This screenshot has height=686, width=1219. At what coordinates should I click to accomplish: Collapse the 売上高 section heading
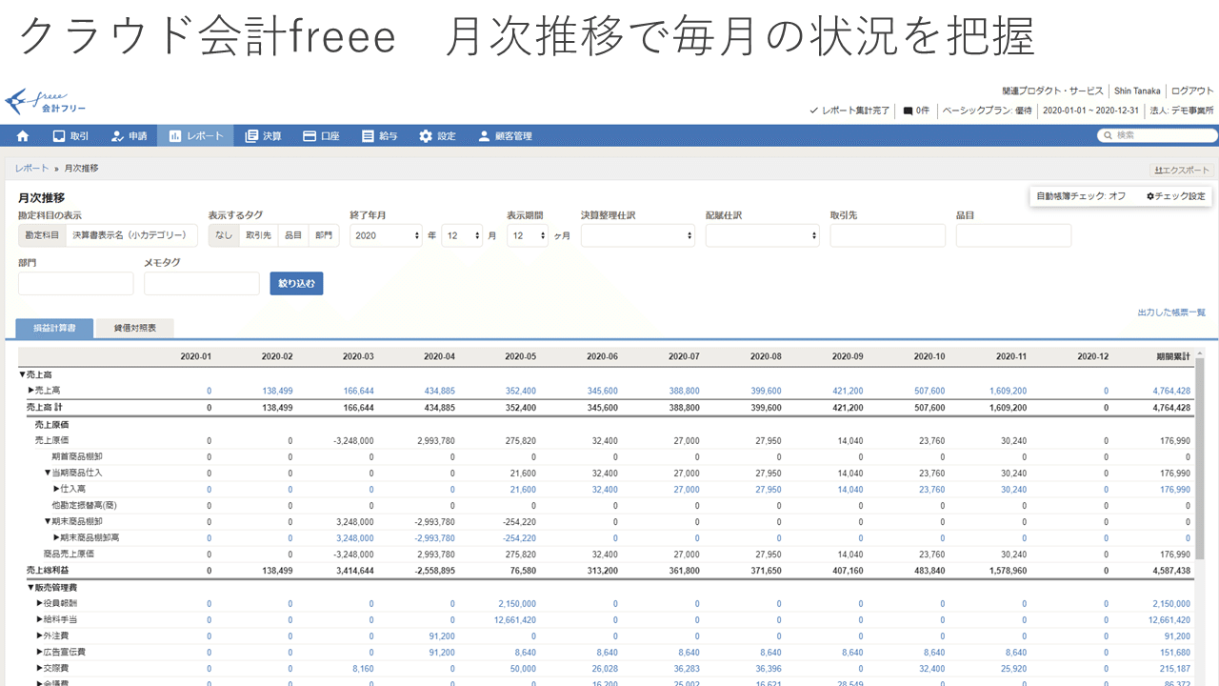click(x=35, y=374)
